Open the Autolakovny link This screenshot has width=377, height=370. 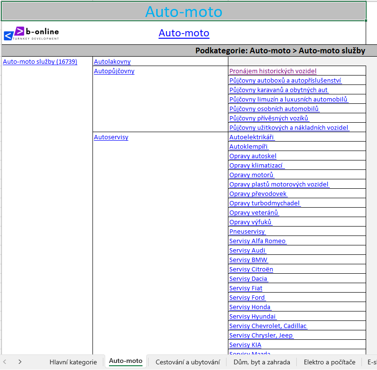(x=112, y=61)
